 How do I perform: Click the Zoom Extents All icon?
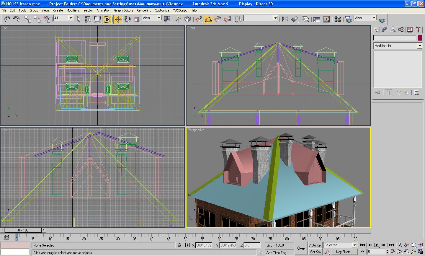pyautogui.click(x=420, y=245)
